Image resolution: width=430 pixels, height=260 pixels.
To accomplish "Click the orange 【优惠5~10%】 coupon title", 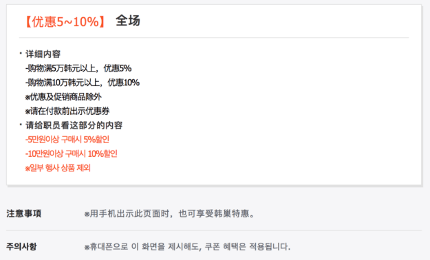I will [65, 21].
